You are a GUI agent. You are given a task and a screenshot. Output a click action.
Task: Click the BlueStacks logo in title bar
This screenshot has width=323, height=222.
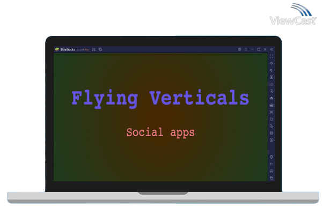click(57, 49)
